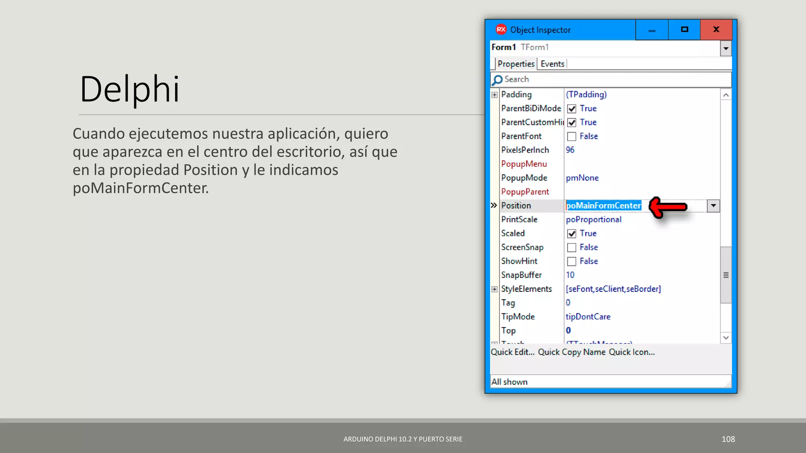Close the Object Inspector window
Screen dimensions: 806x453
[x=716, y=30]
